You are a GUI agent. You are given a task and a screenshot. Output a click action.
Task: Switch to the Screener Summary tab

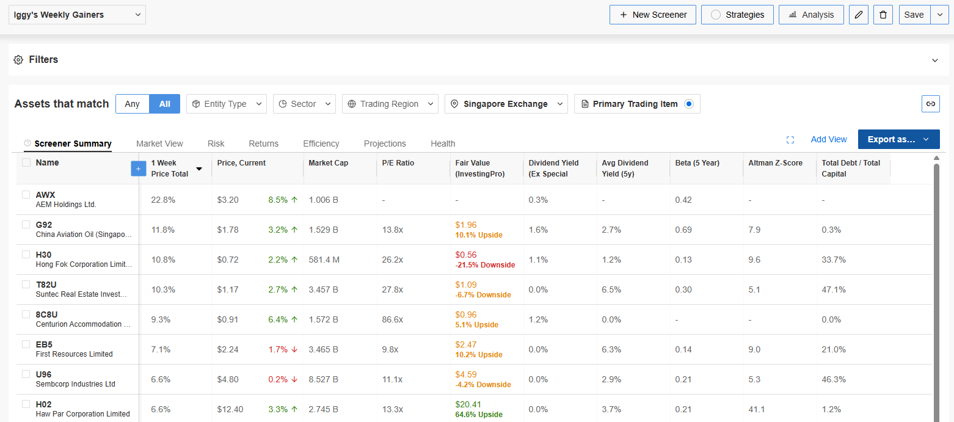[x=73, y=144]
